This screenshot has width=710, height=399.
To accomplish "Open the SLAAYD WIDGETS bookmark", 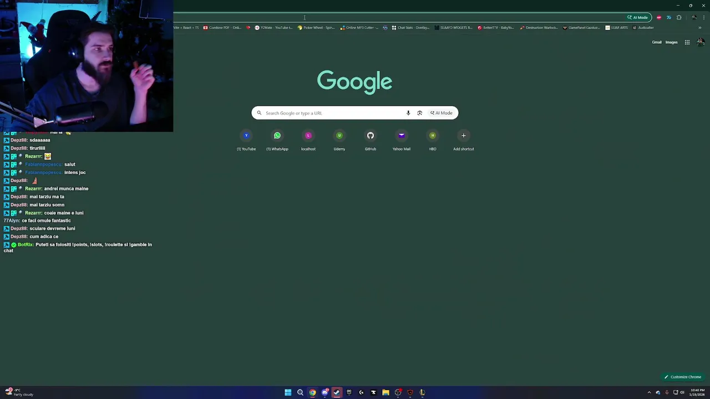I will pos(453,28).
